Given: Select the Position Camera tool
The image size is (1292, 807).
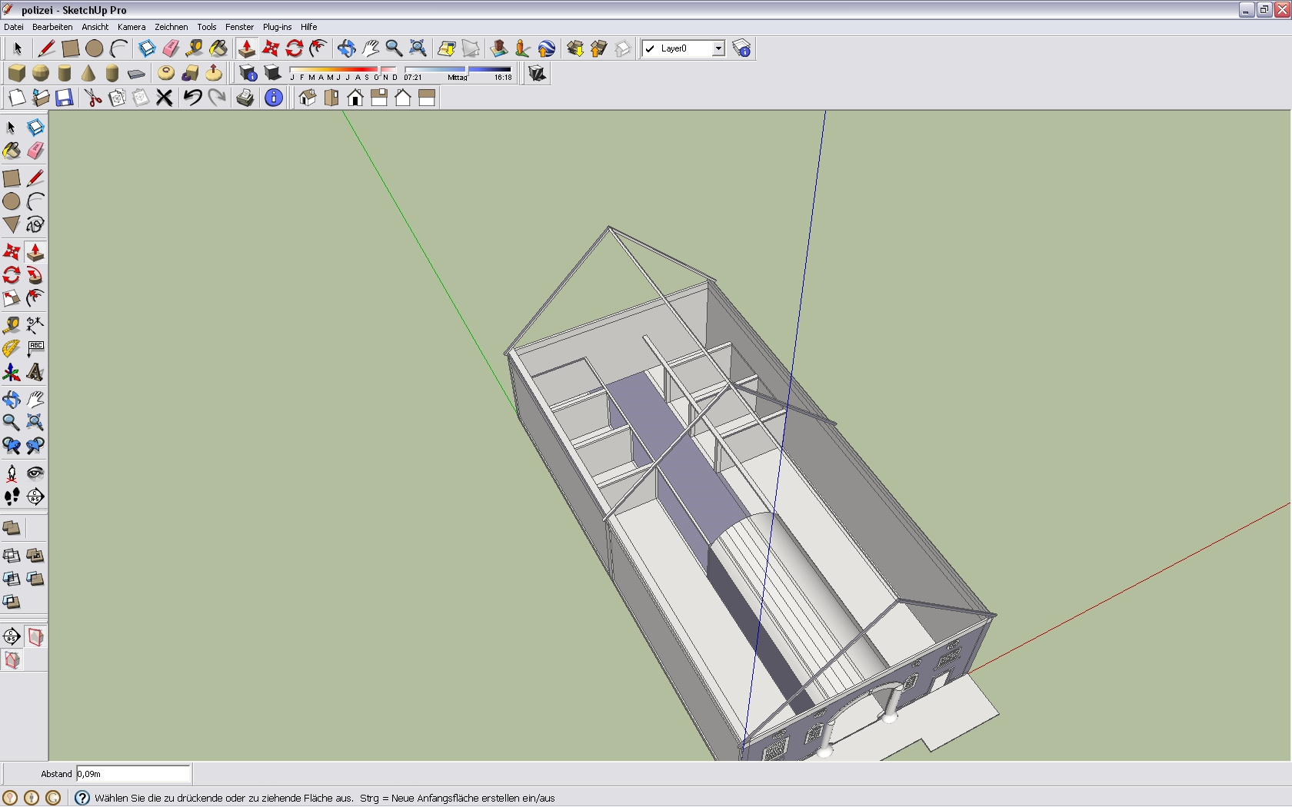Looking at the screenshot, I should (12, 473).
